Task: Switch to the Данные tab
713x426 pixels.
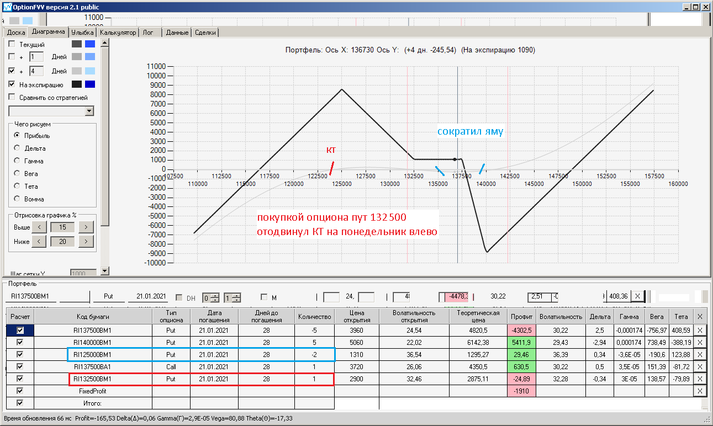Action: [x=177, y=33]
